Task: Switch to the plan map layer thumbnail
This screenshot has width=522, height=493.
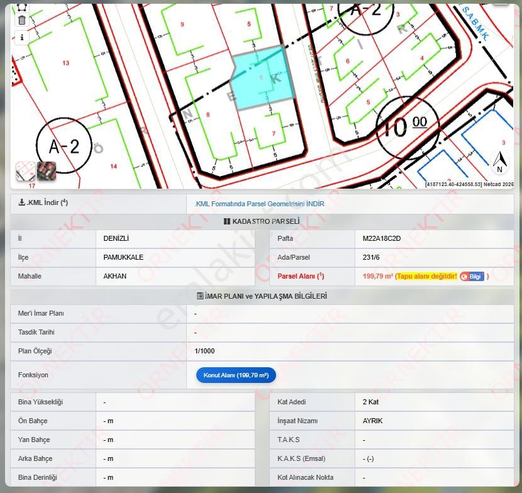Action: pyautogui.click(x=26, y=171)
